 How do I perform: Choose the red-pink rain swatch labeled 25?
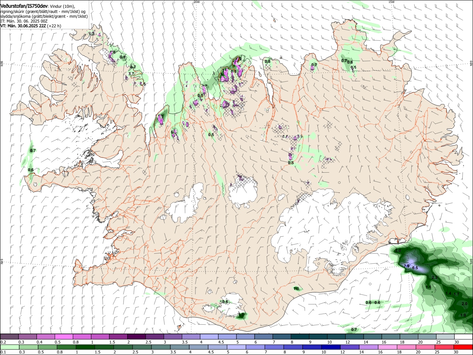(445, 347)
